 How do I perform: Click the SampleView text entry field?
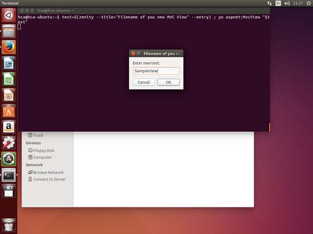tap(156, 71)
